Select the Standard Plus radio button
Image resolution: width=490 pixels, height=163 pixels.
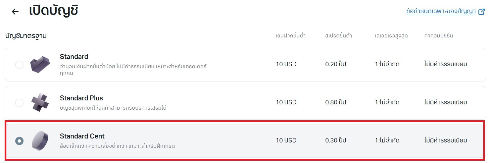tap(20, 103)
